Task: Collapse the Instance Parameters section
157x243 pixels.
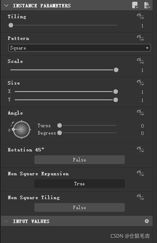Action: pos(7,6)
